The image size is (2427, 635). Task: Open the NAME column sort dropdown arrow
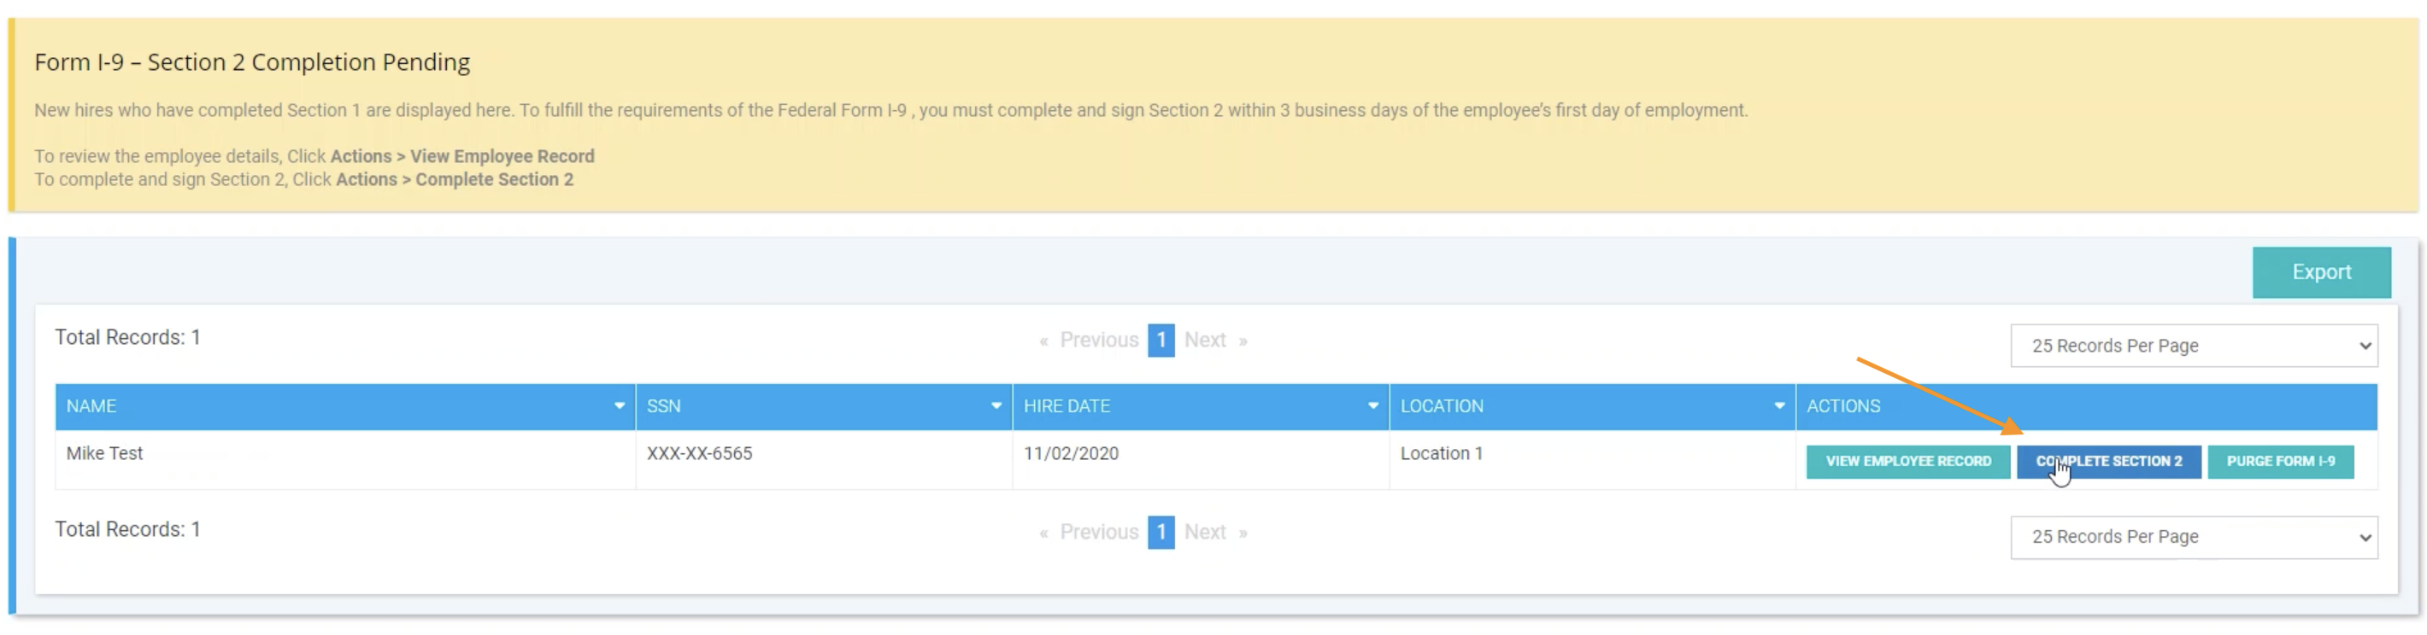(619, 405)
